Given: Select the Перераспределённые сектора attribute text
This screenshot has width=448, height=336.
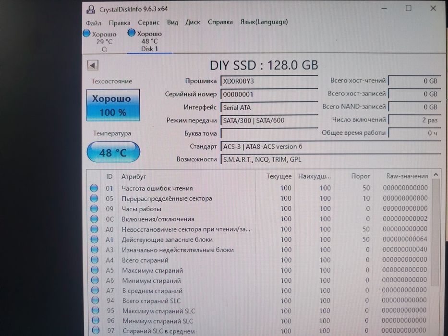Looking at the screenshot, I should point(167,199).
